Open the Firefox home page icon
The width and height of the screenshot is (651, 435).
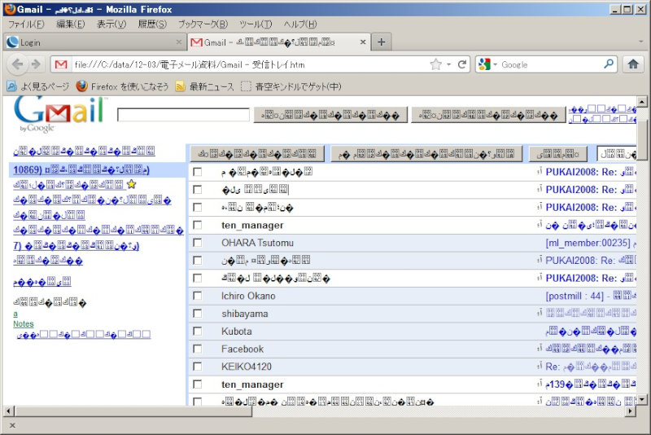[x=633, y=64]
